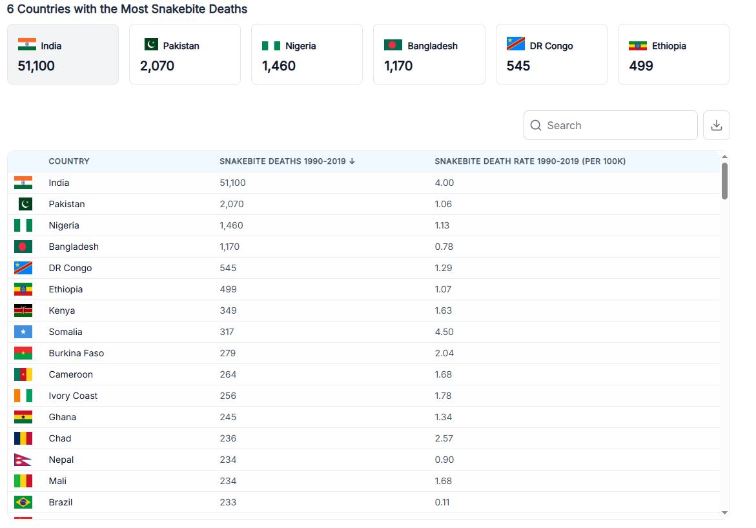Click the Mali country name
The height and width of the screenshot is (528, 756).
pyautogui.click(x=57, y=481)
